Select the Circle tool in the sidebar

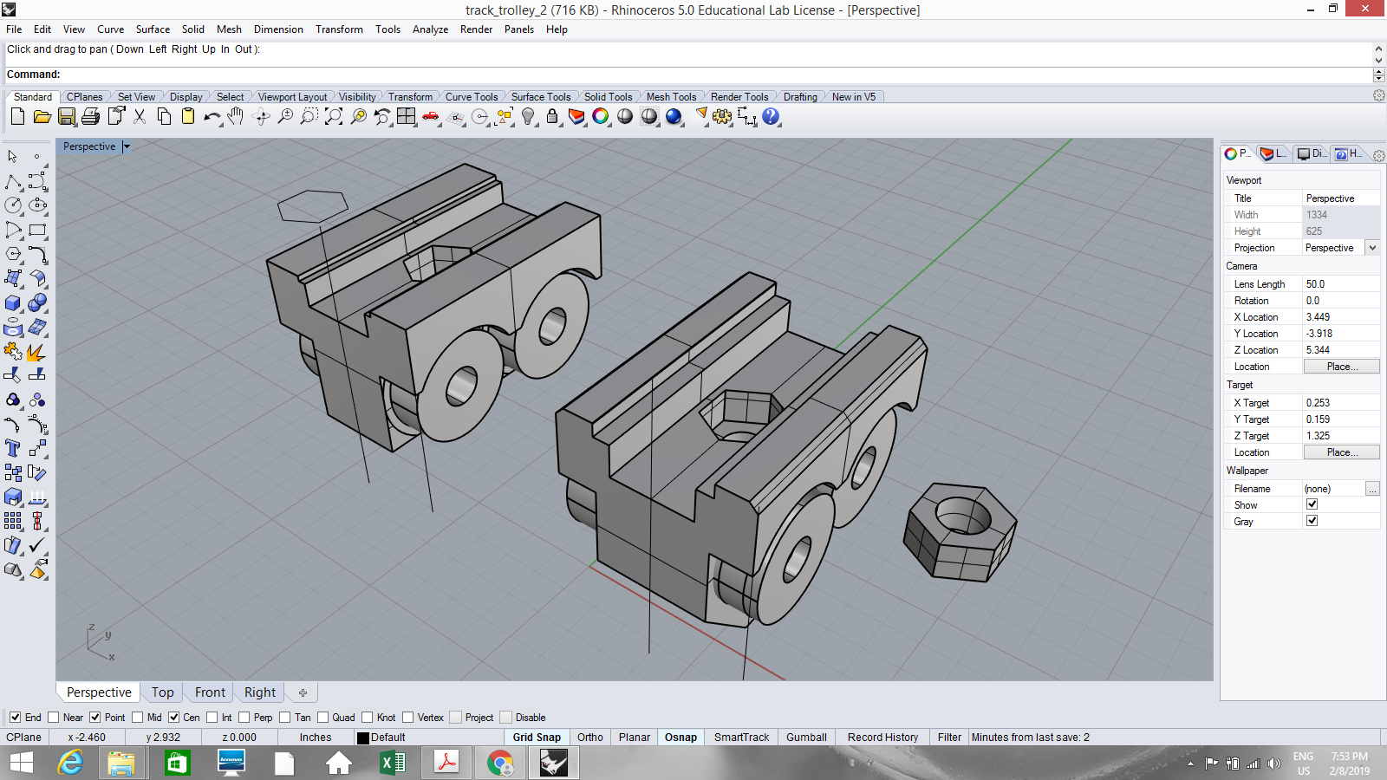(13, 205)
